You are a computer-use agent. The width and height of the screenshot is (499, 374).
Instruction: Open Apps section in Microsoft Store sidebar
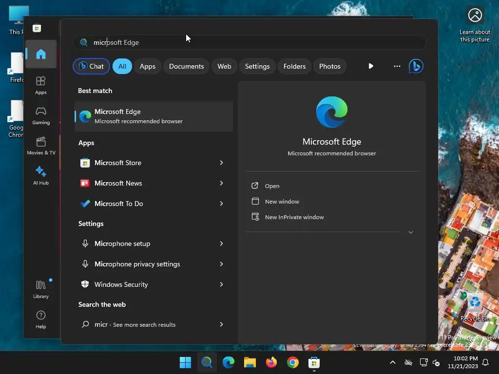click(41, 85)
